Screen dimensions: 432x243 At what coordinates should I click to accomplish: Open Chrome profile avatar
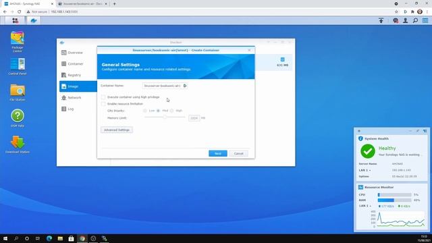point(420,11)
